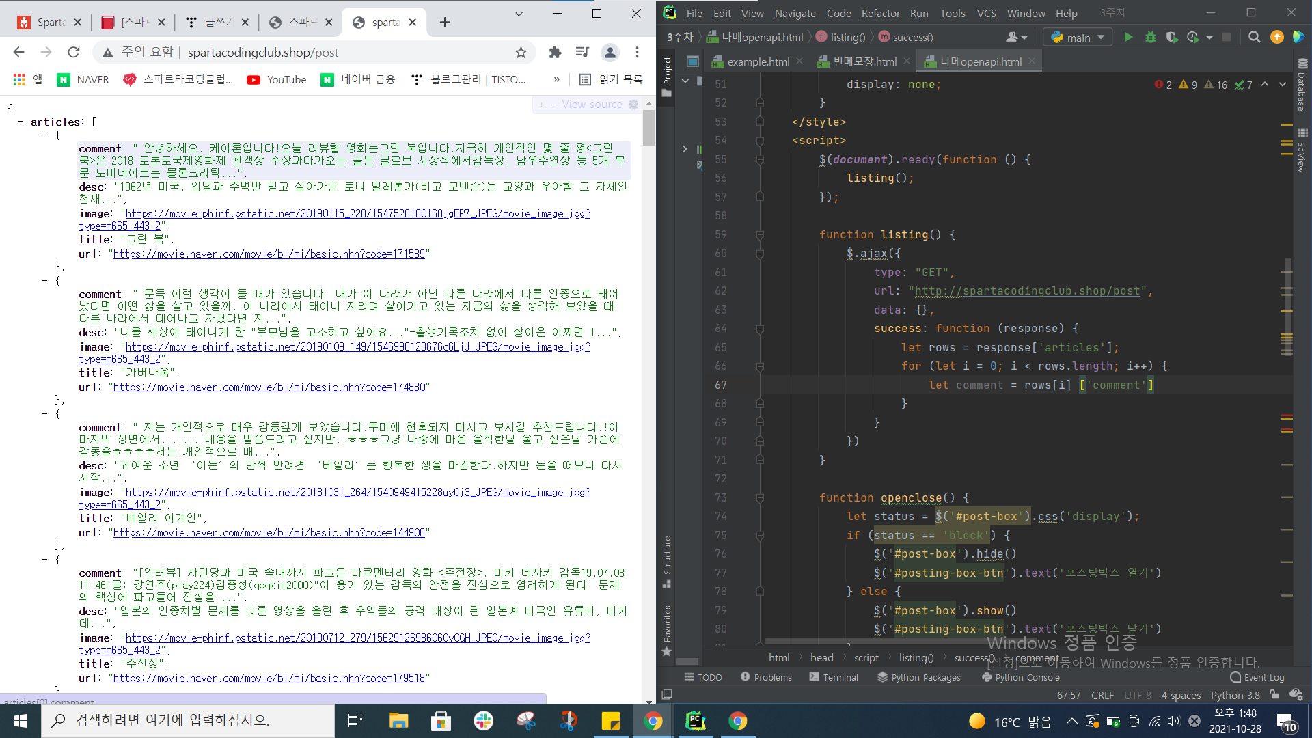This screenshot has height=738, width=1312.
Task: Click the Windows taskbar search box
Action: point(188,720)
